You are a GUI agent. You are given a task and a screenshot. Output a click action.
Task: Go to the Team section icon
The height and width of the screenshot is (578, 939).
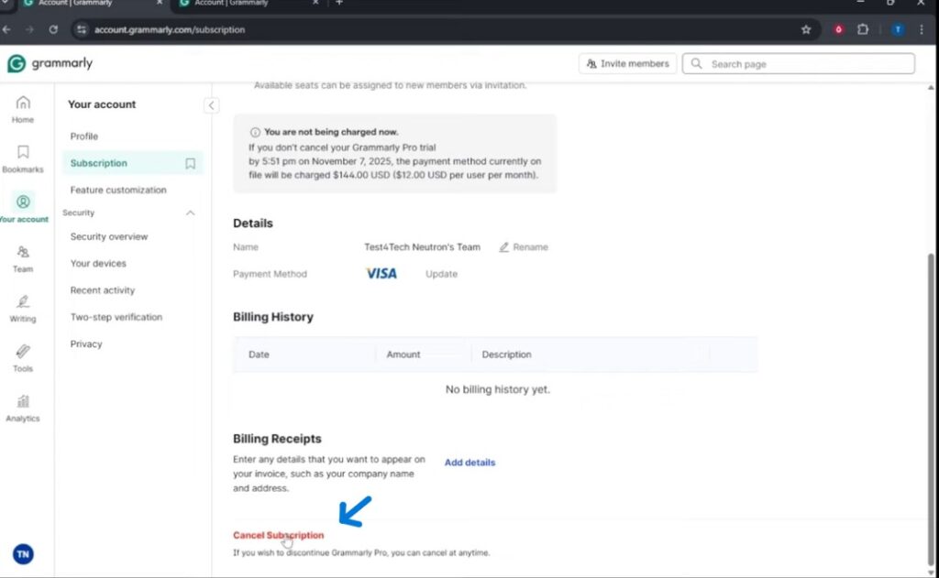[x=23, y=257]
